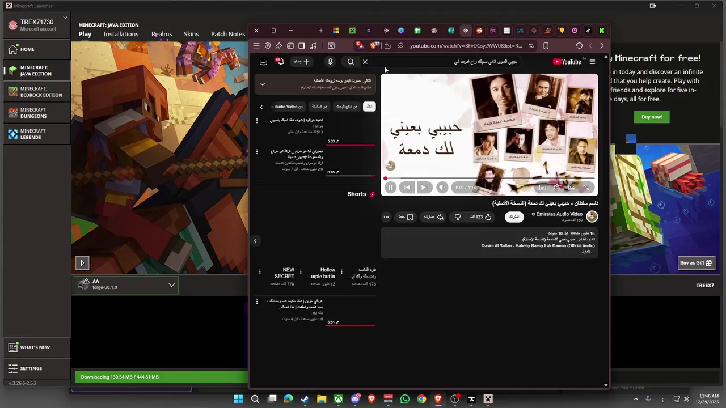Switch to the TikTok browser tab

click(x=588, y=31)
